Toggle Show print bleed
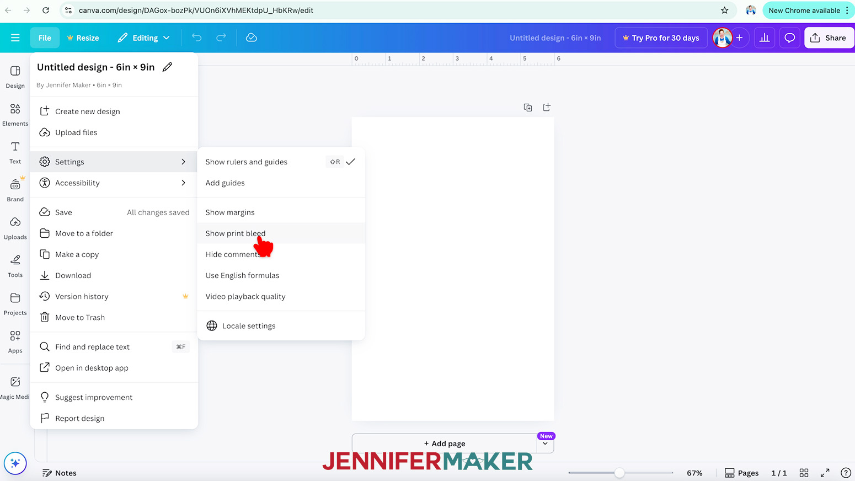Viewport: 855px width, 481px height. [281, 233]
